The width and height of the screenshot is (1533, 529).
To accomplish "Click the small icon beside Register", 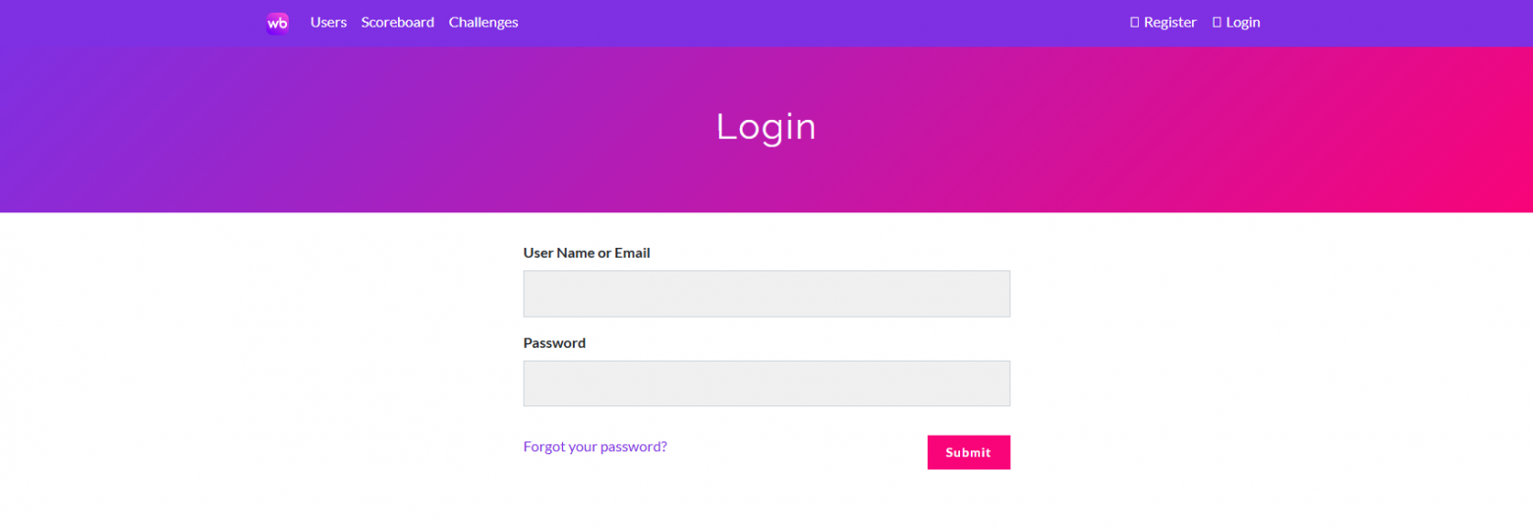I will (x=1134, y=22).
